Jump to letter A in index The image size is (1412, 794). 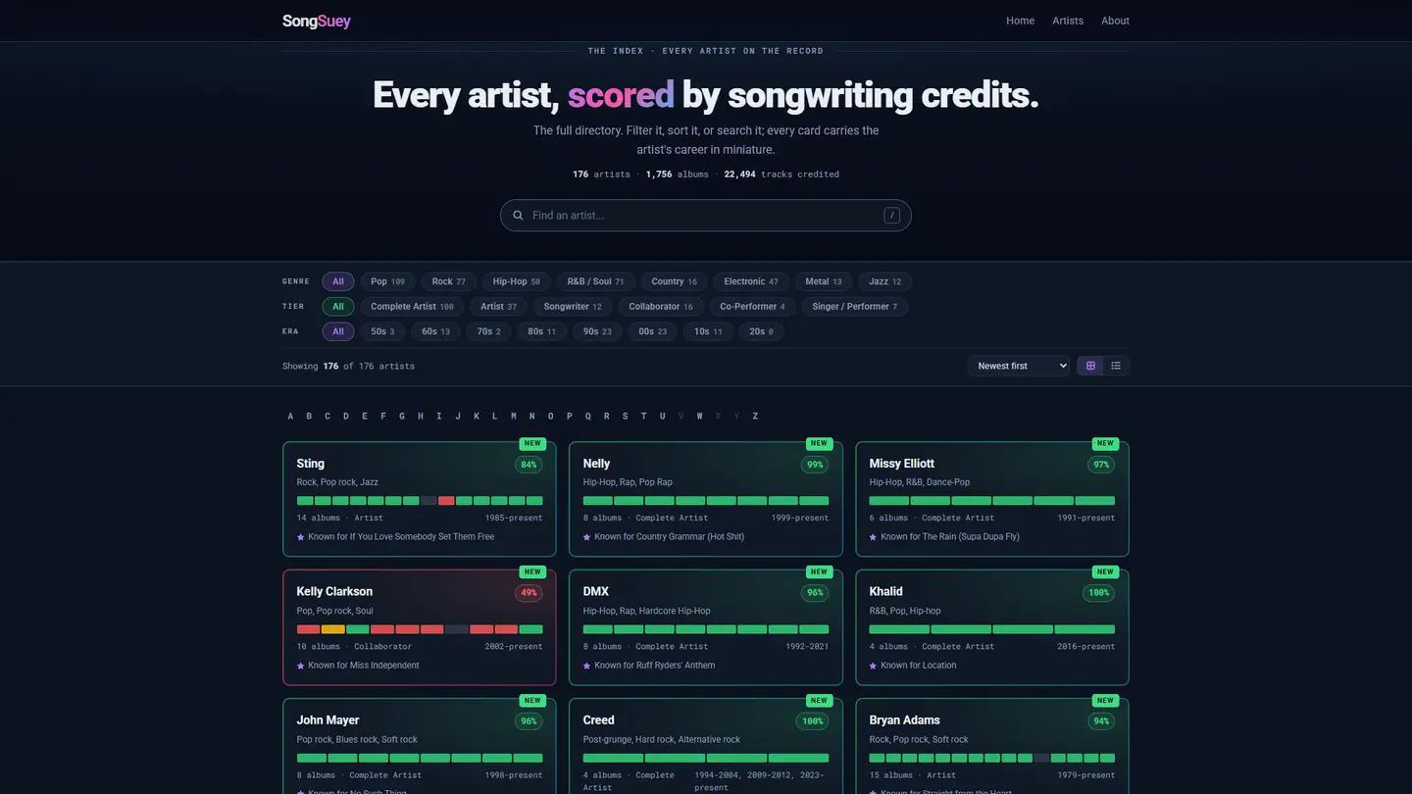(x=290, y=416)
